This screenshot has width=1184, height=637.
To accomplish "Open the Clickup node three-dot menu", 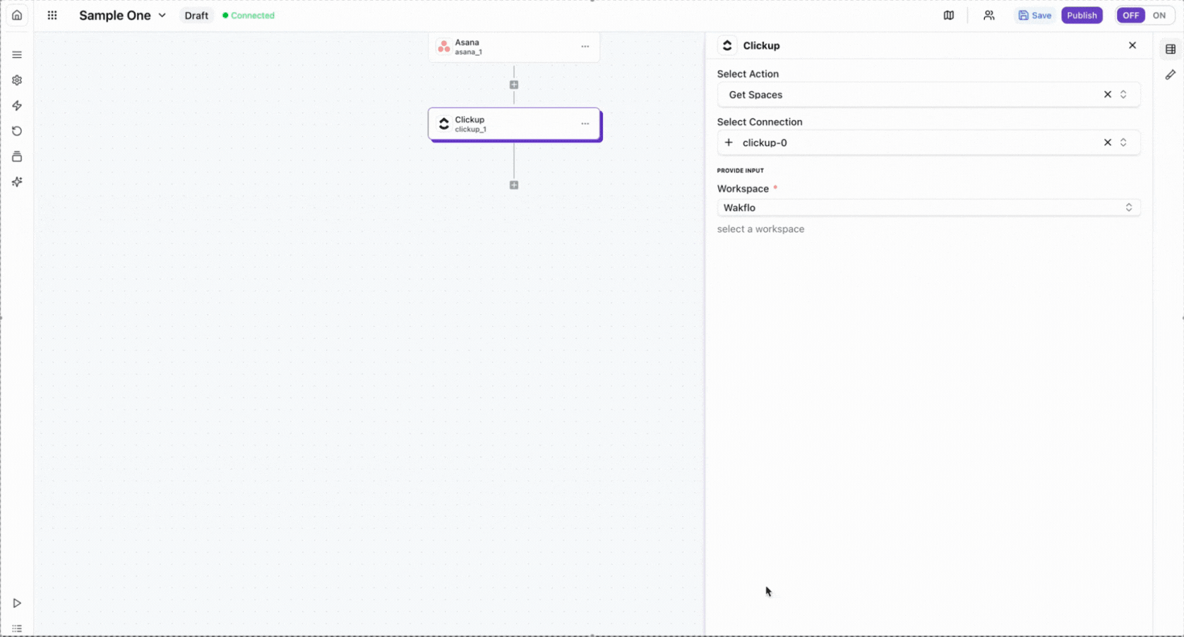I will [585, 124].
